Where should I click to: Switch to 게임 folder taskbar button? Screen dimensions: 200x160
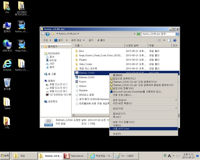[25, 156]
